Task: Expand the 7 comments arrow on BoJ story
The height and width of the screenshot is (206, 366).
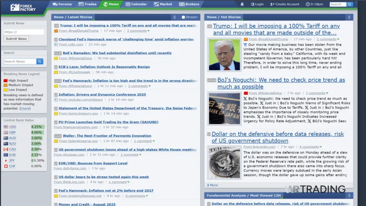Action: point(327,93)
